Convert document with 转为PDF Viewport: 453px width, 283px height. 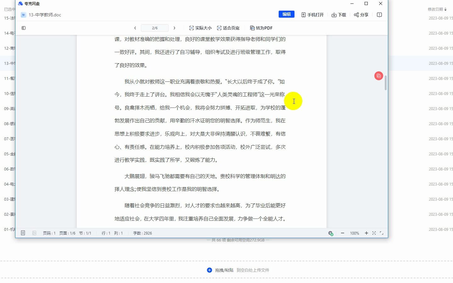(x=261, y=28)
